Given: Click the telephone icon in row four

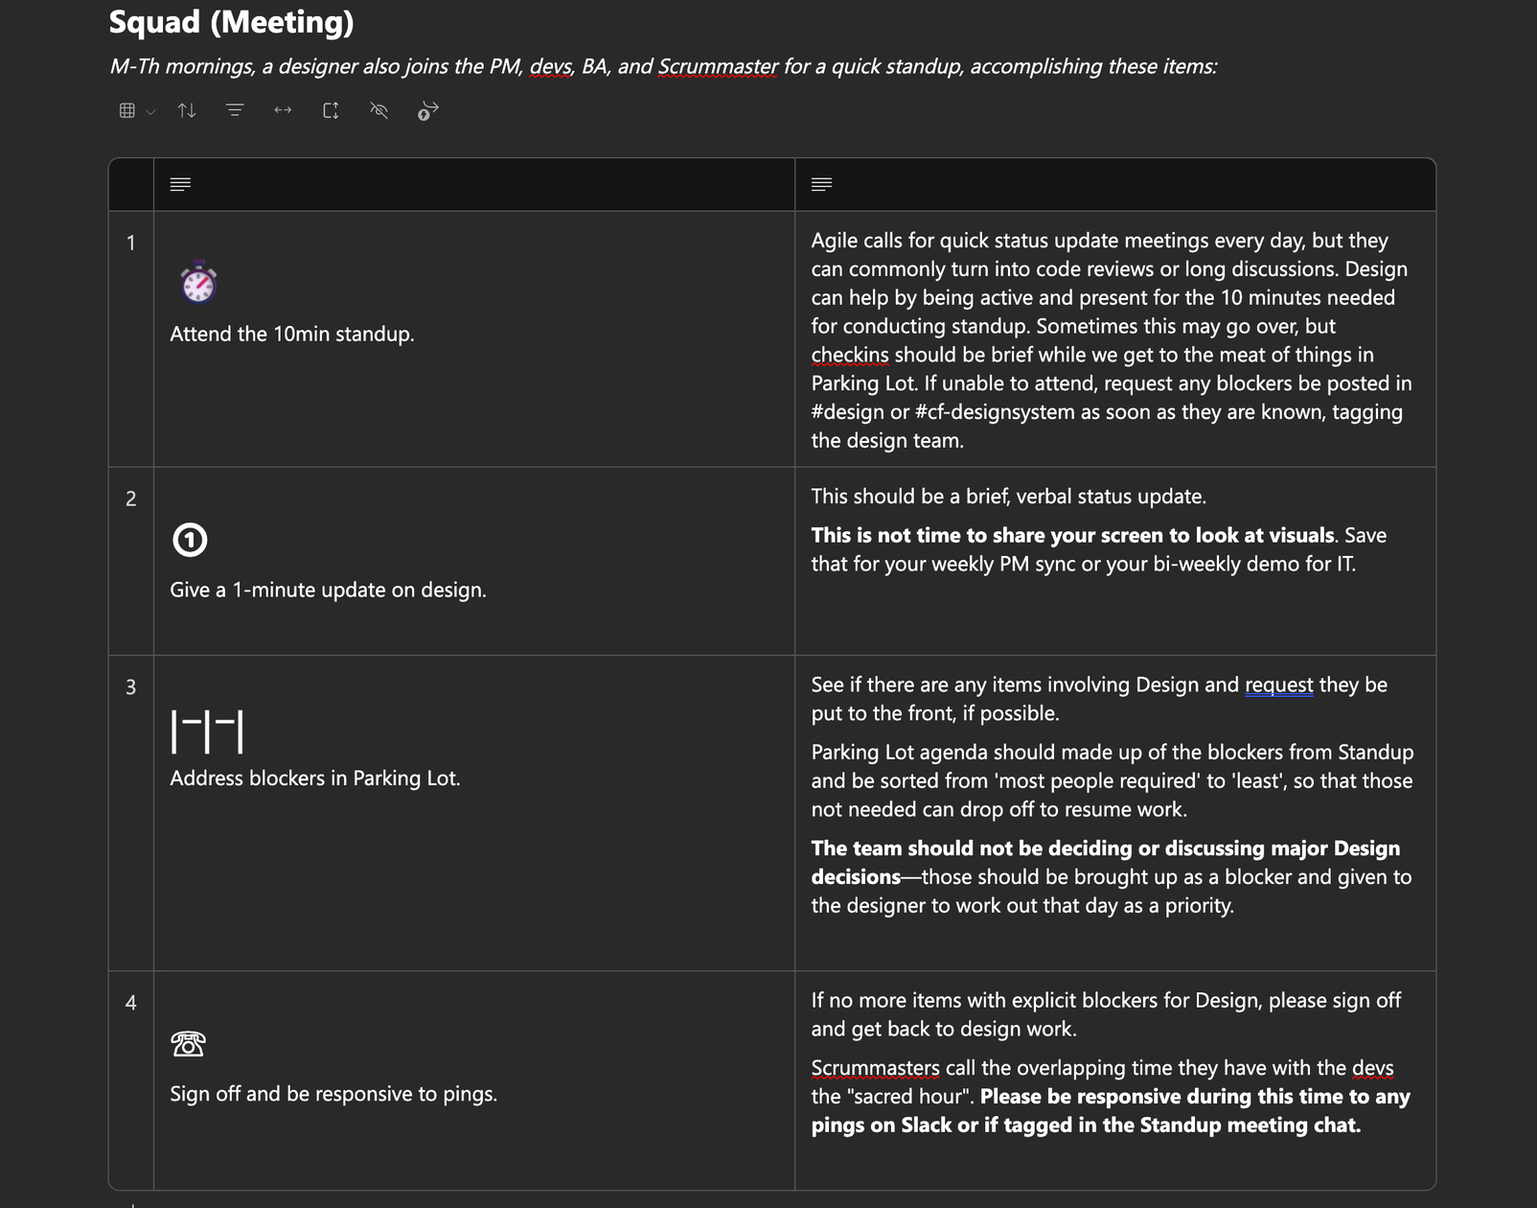Looking at the screenshot, I should (x=188, y=1043).
